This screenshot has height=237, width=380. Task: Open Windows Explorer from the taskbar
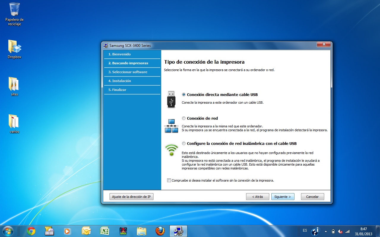[141, 231]
